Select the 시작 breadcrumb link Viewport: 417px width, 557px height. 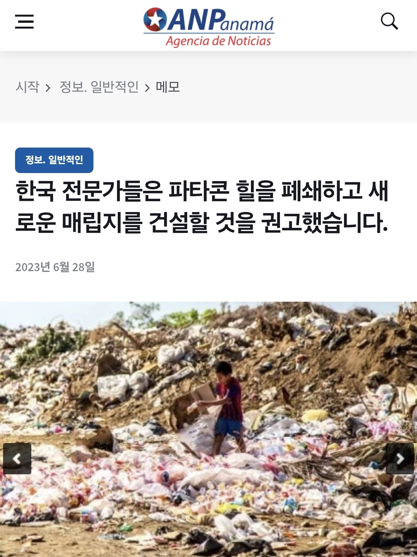pos(27,87)
